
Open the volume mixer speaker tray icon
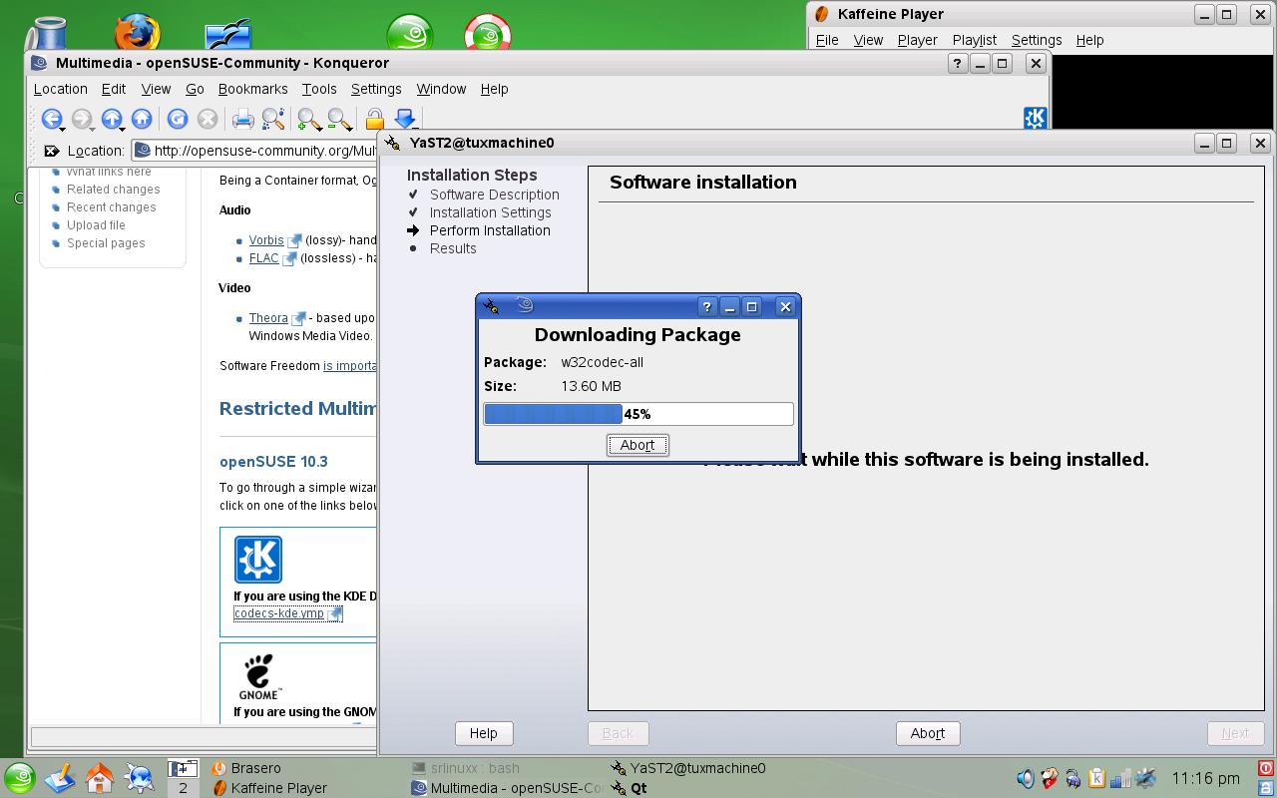(1026, 778)
